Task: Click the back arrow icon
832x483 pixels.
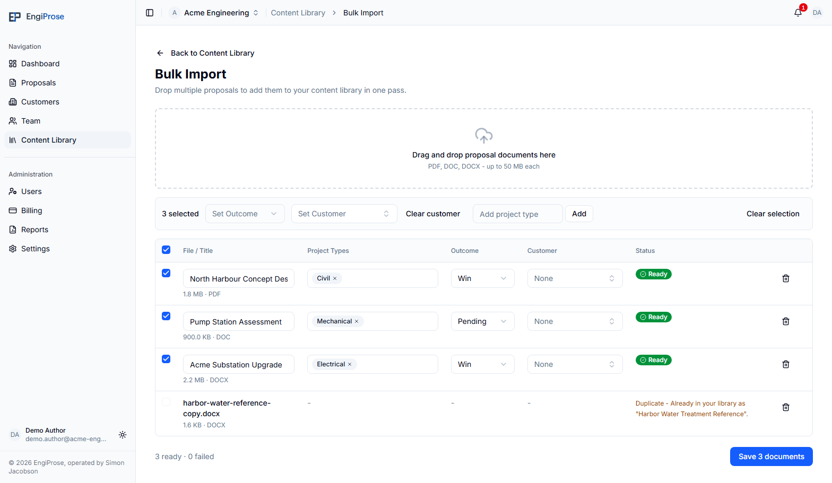Action: tap(160, 53)
